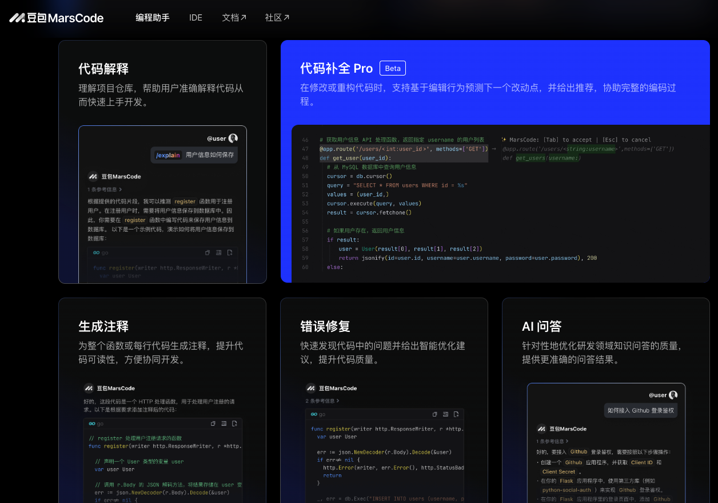Screen dimensions: 718x503
Task: Expand 1 条参考信息 in AI 问答 card
Action: click(553, 441)
